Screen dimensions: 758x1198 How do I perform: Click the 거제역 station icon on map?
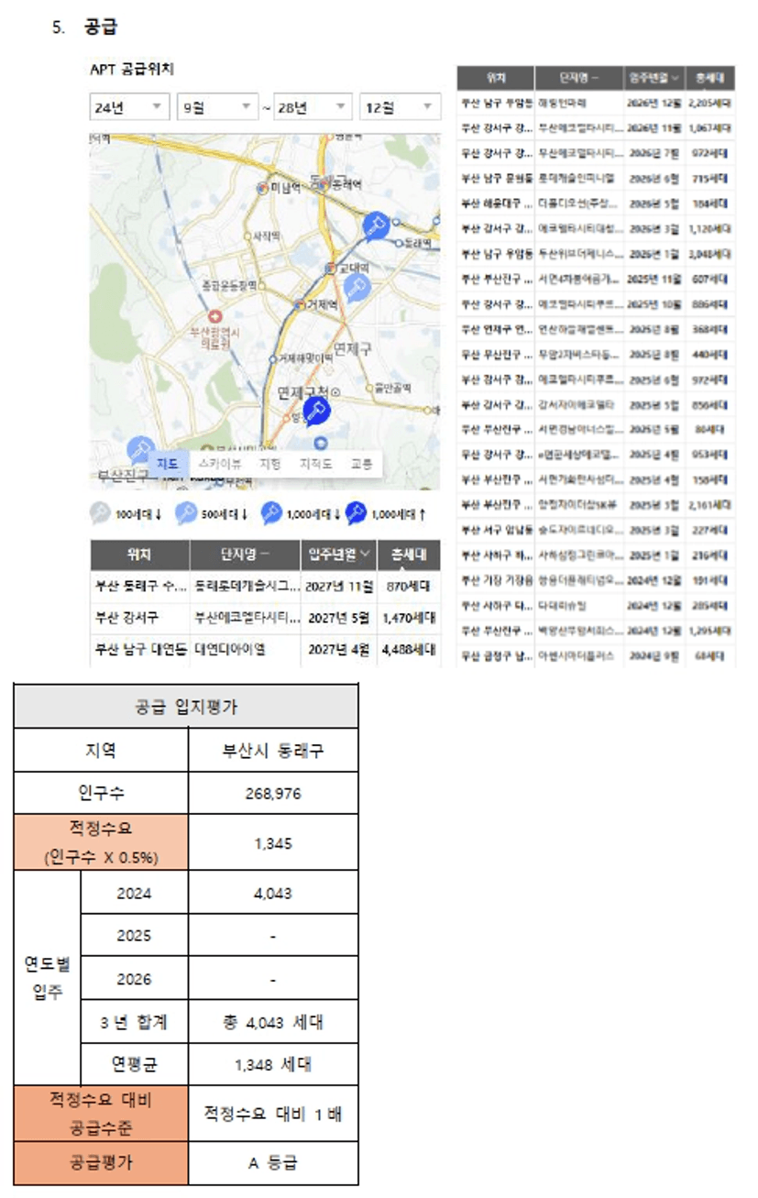coord(299,304)
